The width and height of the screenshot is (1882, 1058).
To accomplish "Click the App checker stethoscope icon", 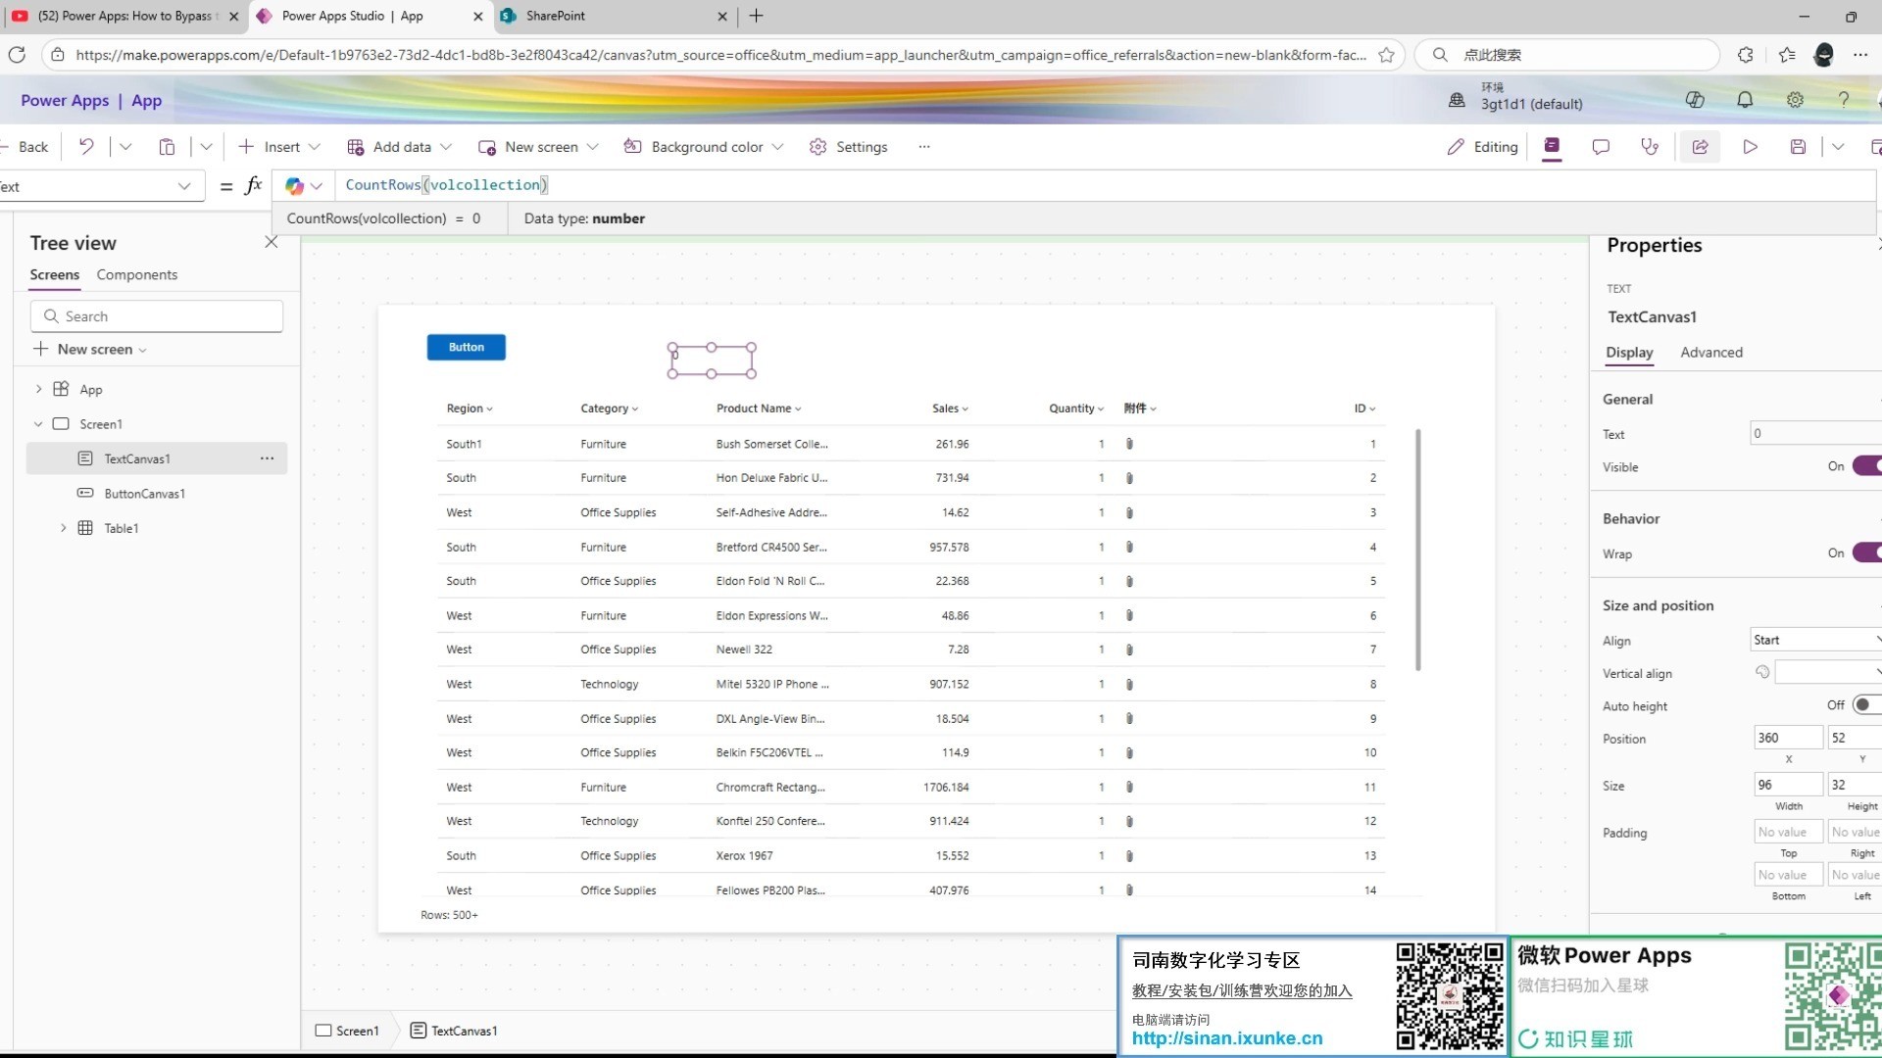I will (1650, 147).
